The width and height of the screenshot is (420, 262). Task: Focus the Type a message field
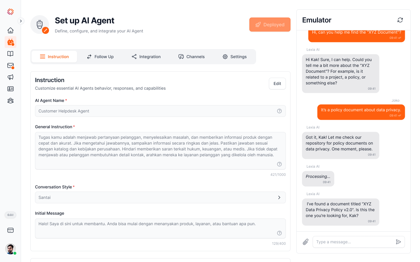click(353, 242)
